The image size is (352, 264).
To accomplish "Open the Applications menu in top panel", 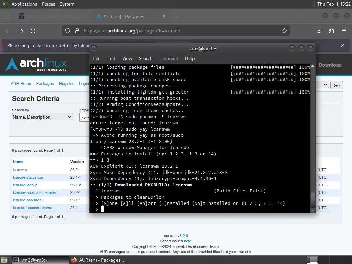I will pyautogui.click(x=24, y=4).
